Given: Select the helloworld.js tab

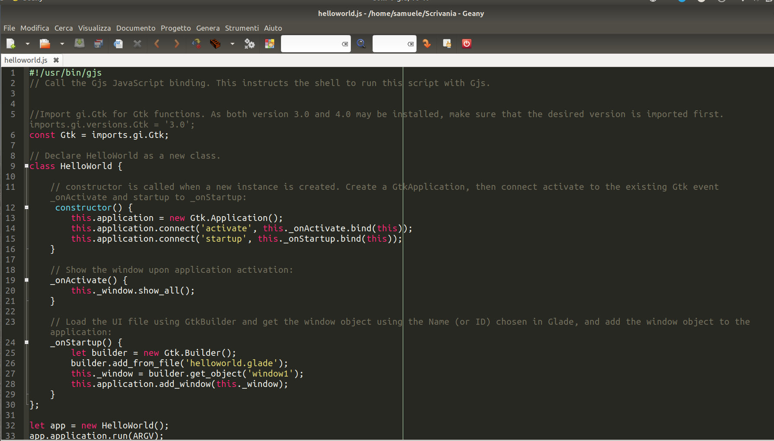Looking at the screenshot, I should click(x=25, y=60).
